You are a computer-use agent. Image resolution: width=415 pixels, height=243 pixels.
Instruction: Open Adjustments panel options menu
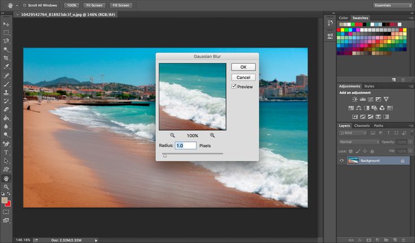[411, 86]
